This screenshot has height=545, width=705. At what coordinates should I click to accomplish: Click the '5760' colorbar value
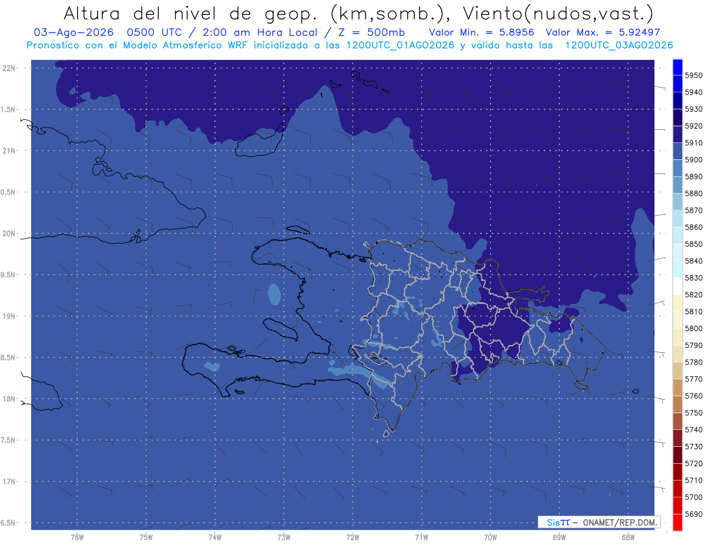click(694, 396)
